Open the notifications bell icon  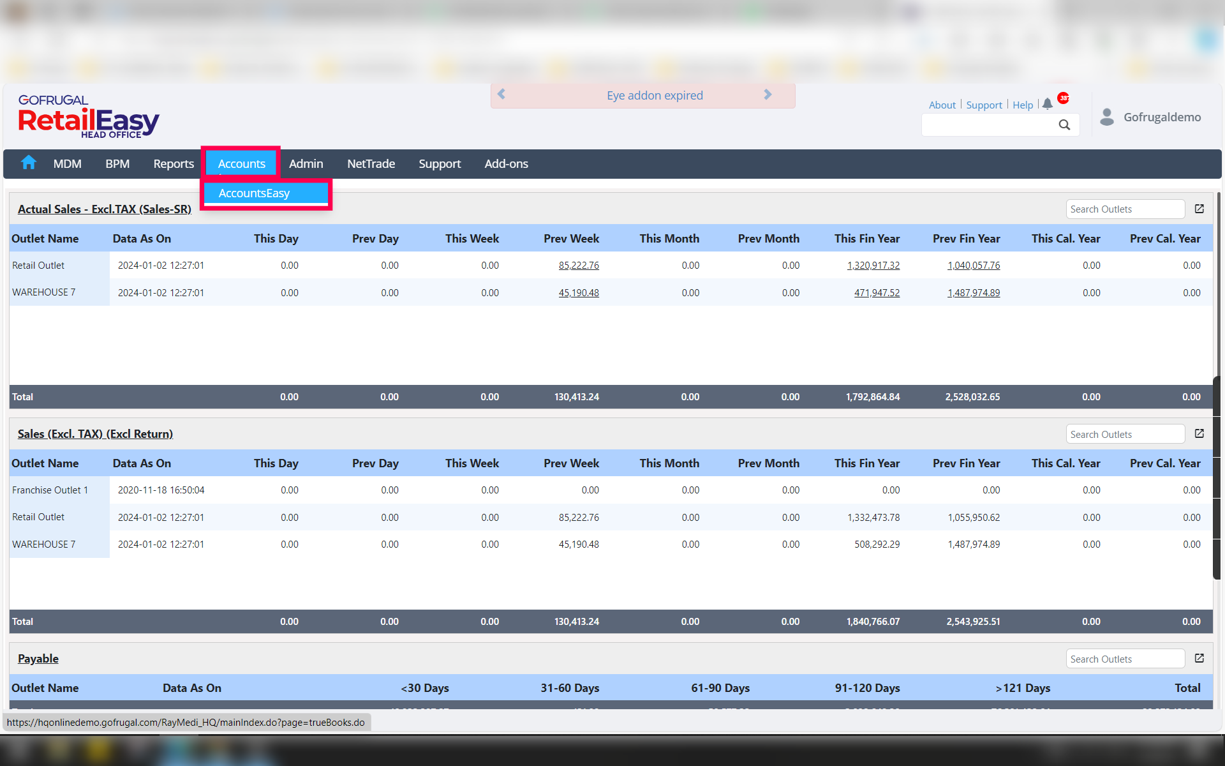pyautogui.click(x=1047, y=104)
